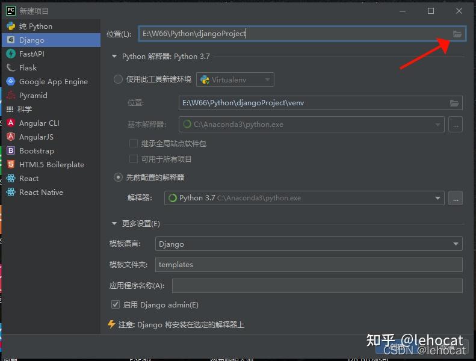Click the 应用程序名称(A) input field

pyautogui.click(x=317, y=286)
